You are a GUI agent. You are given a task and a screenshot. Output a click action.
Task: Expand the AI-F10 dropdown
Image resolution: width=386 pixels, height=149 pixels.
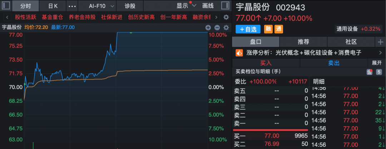tap(102, 6)
